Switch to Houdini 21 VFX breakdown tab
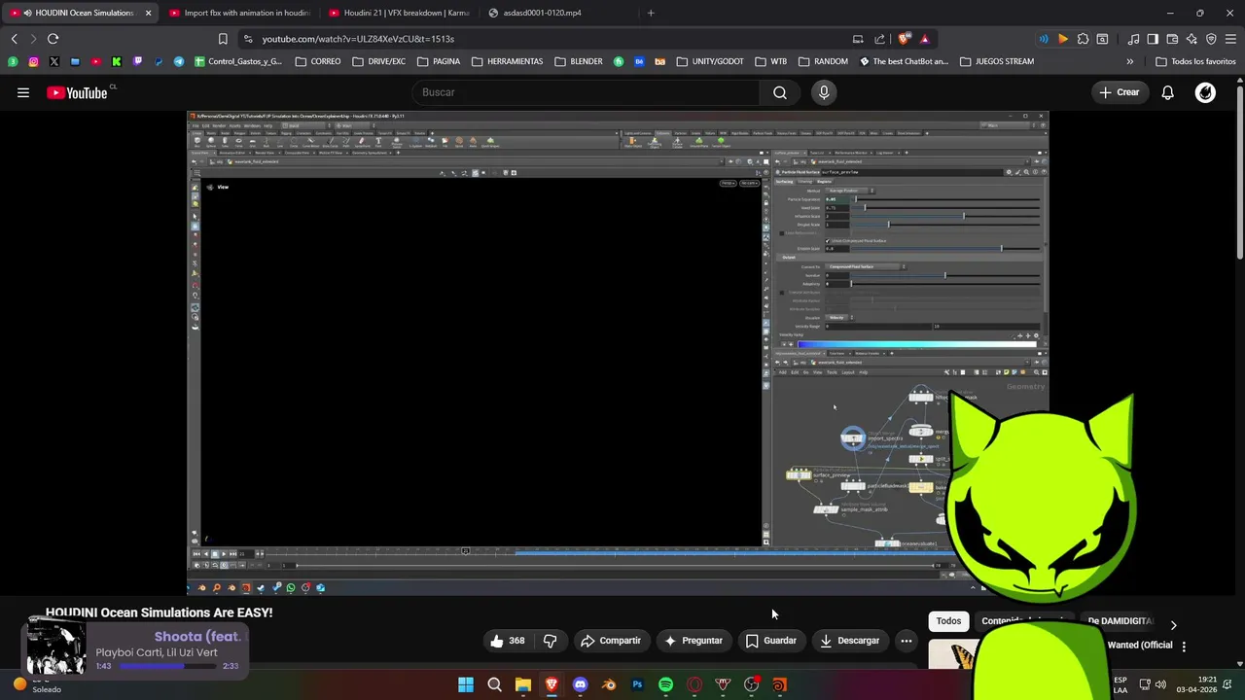This screenshot has width=1245, height=700. 399,13
